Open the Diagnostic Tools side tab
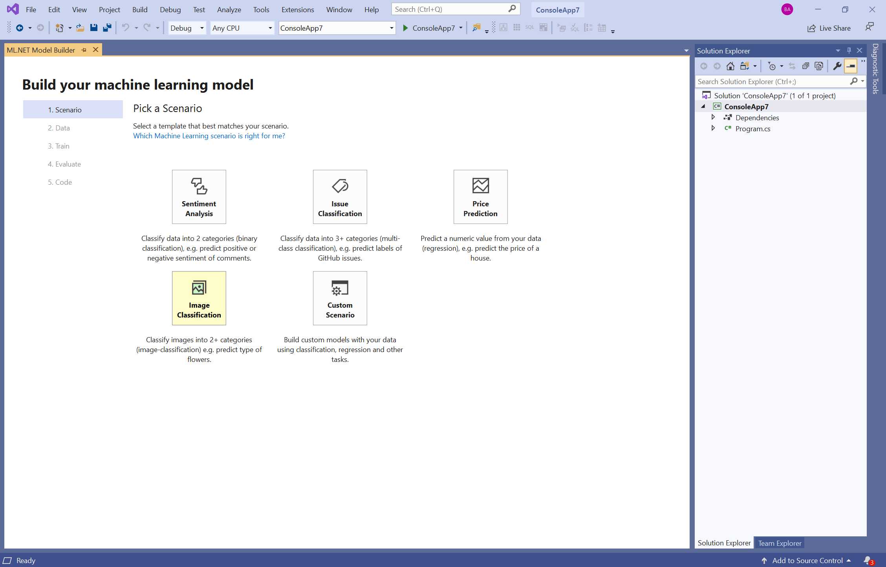This screenshot has height=567, width=886. point(875,68)
